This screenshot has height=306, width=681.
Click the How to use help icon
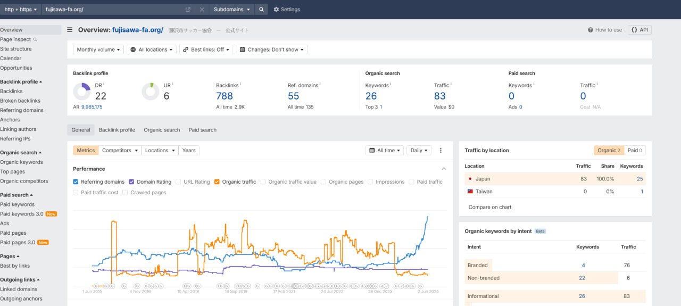click(x=591, y=30)
